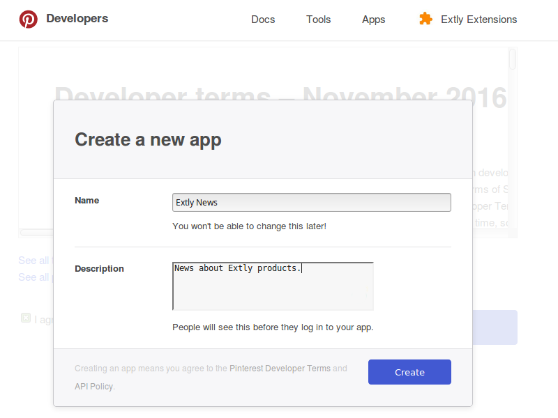Focus the Name input field
The height and width of the screenshot is (418, 558).
(312, 202)
